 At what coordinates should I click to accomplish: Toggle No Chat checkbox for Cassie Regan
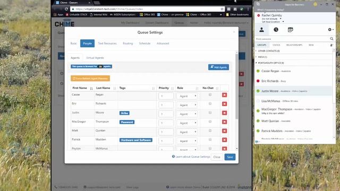pyautogui.click(x=210, y=94)
